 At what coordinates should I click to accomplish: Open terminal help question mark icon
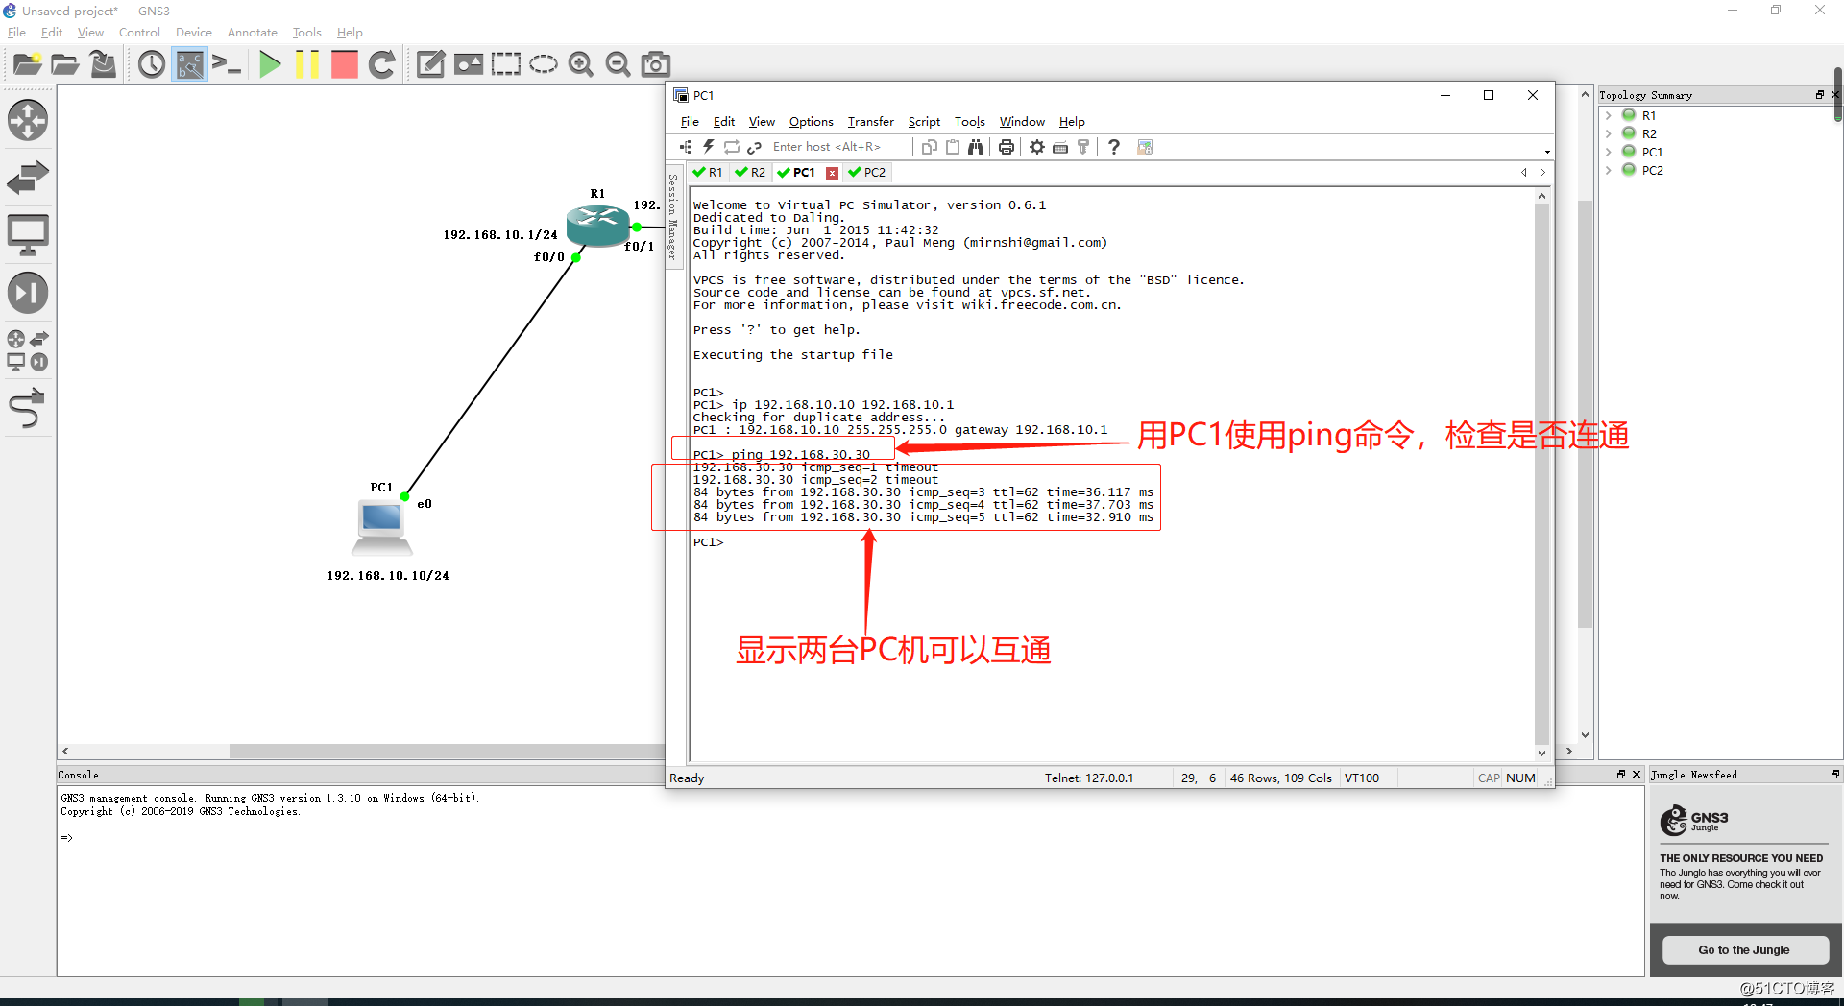[1114, 147]
